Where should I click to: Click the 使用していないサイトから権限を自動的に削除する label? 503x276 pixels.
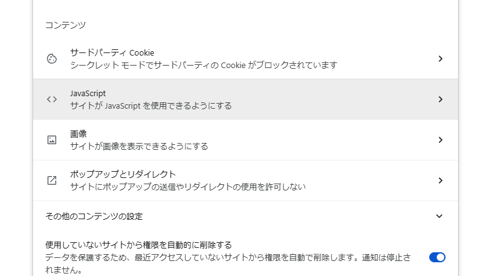tap(142, 245)
